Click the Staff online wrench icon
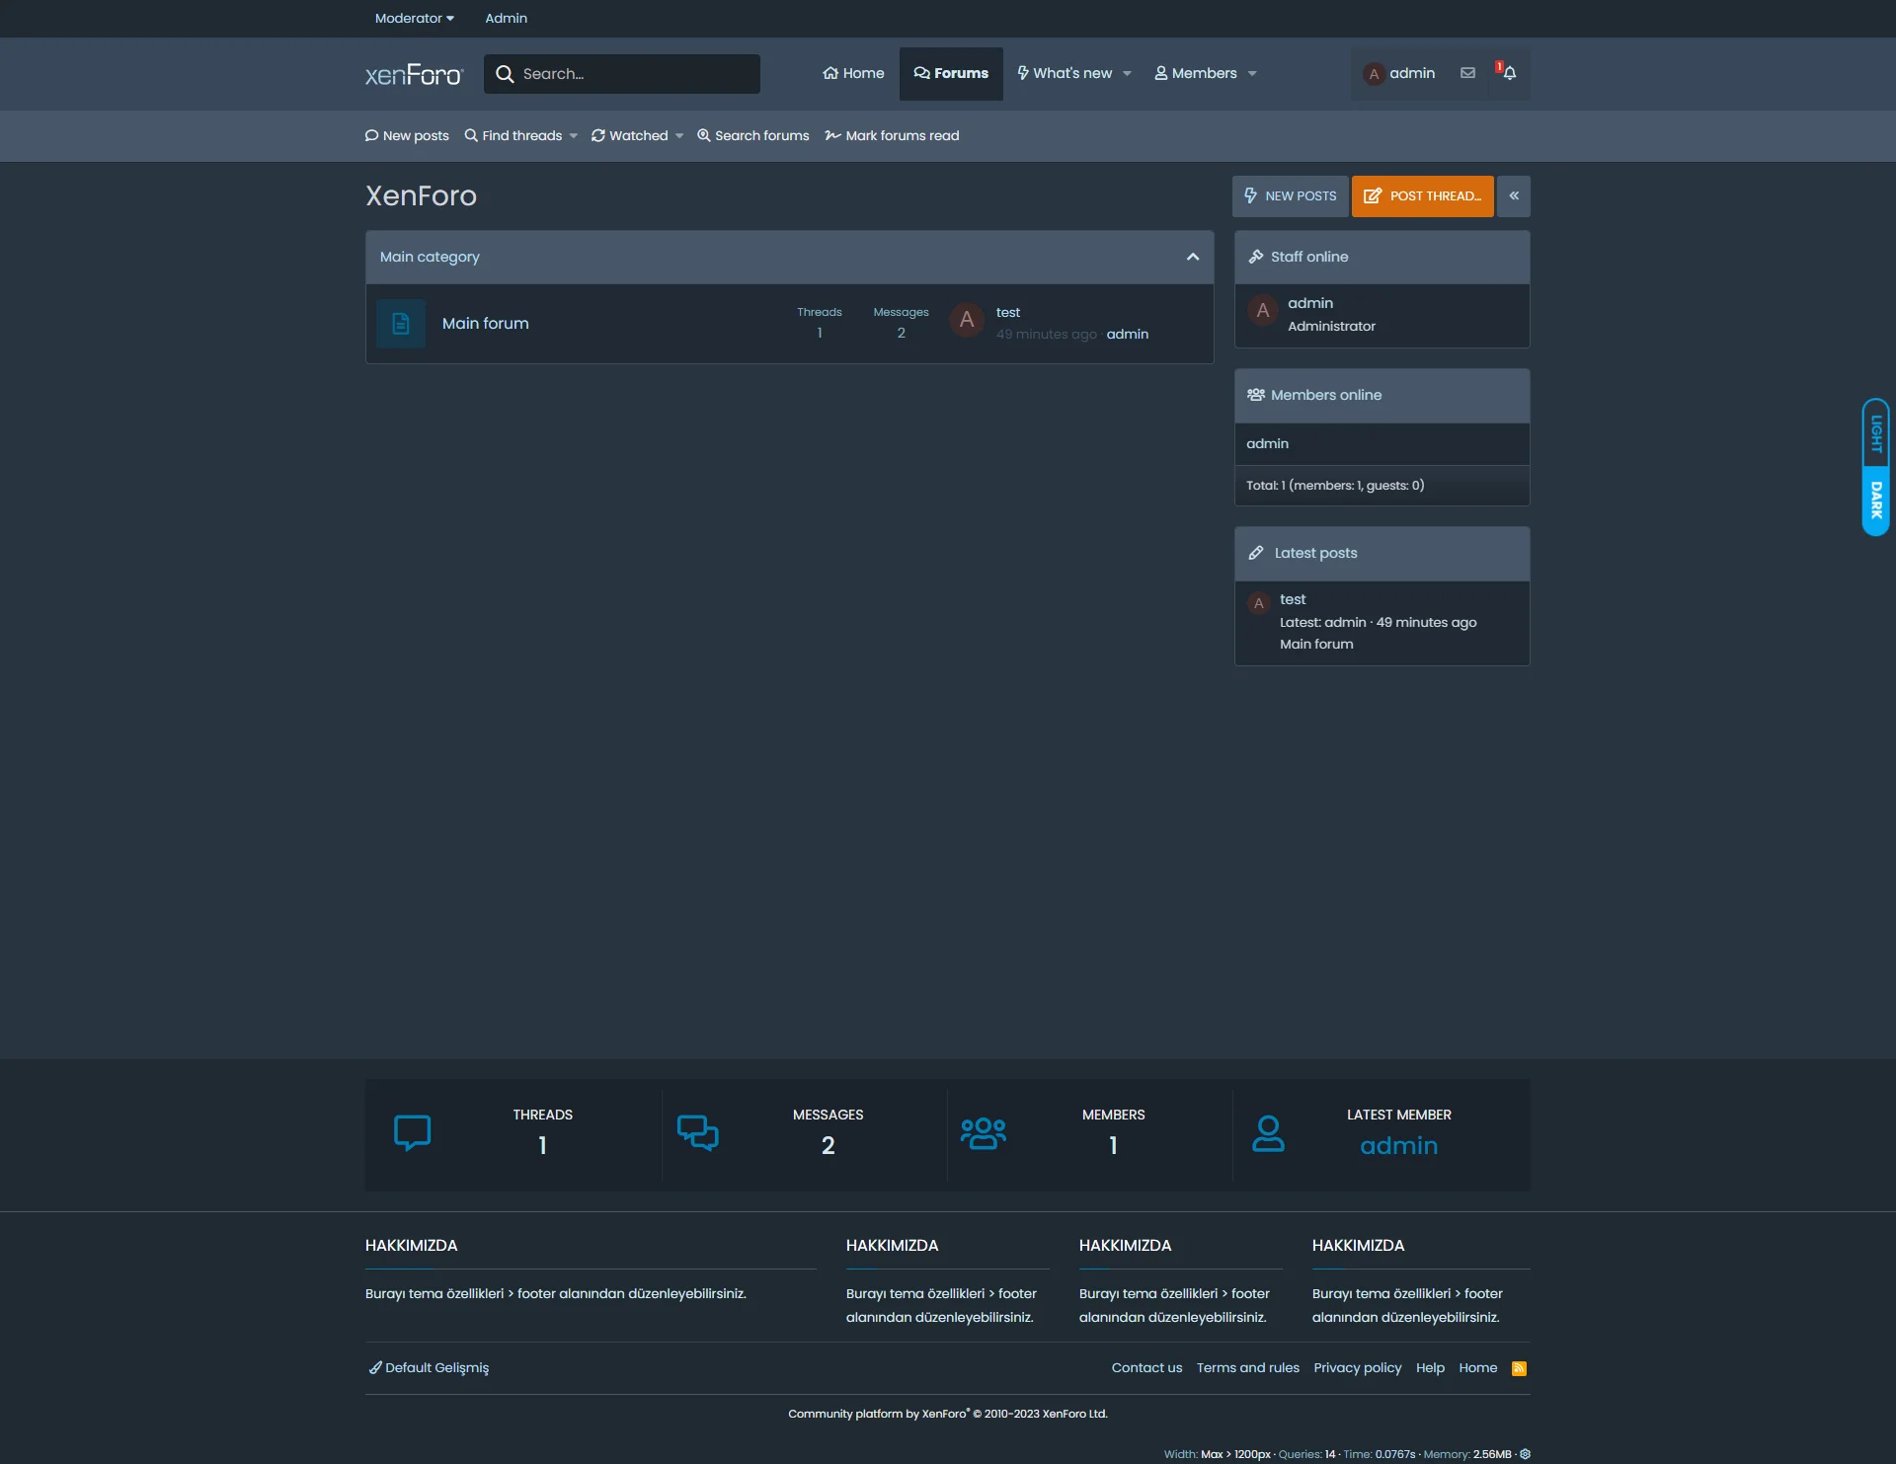 point(1256,257)
